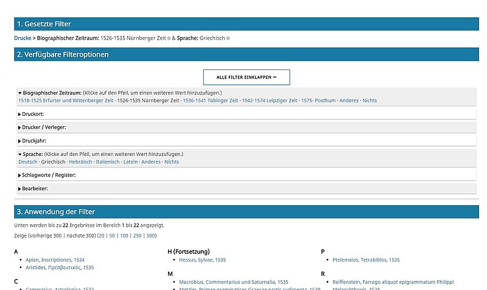The image size is (487, 290).
Task: Open the Drucke breadcrumb link
Action: coord(23,38)
